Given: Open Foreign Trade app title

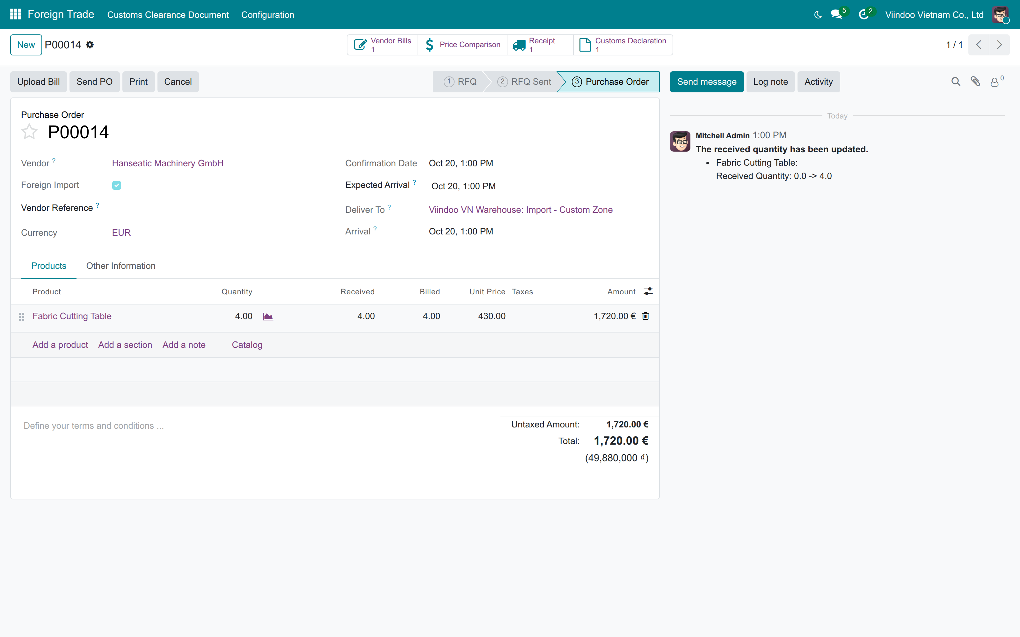Looking at the screenshot, I should coord(61,14).
